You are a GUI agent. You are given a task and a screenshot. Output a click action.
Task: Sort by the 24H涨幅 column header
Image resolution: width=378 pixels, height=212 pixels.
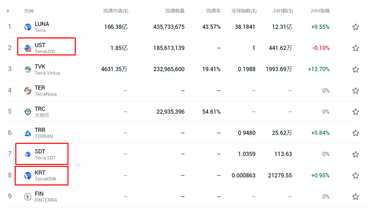point(320,11)
